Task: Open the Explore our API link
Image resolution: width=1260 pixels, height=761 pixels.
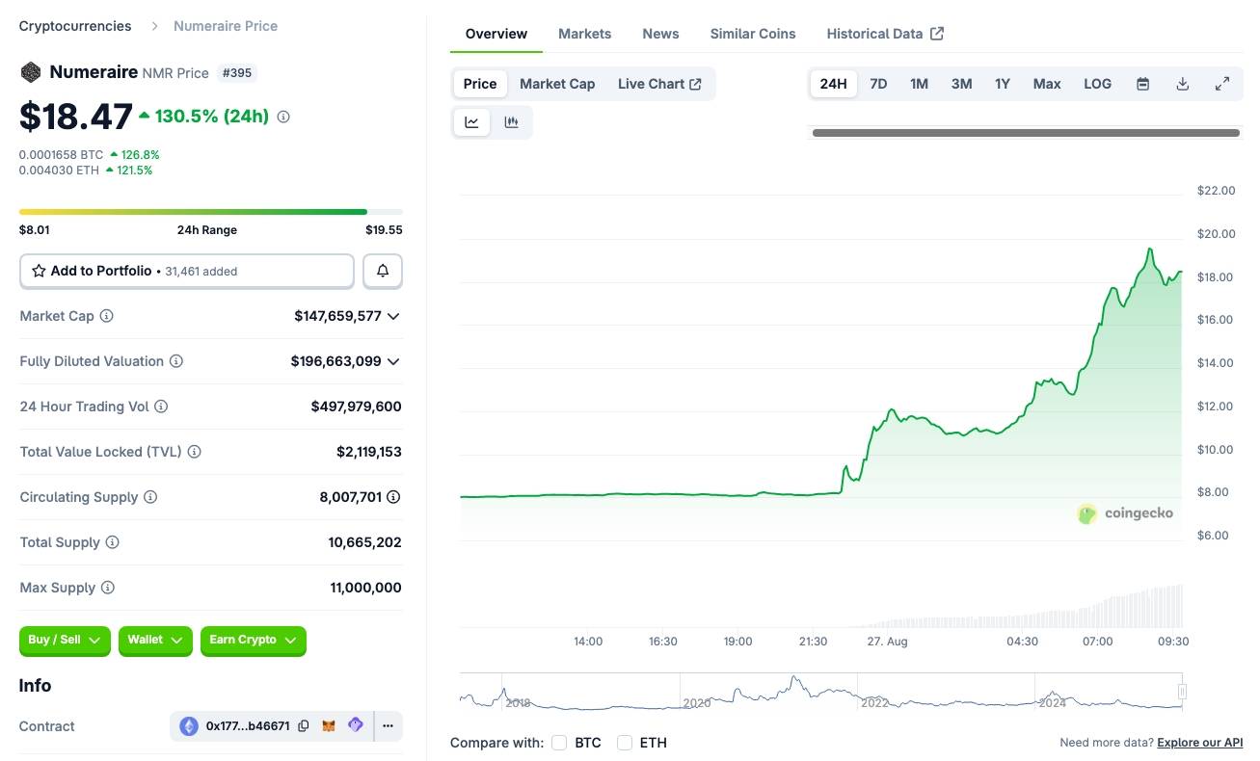Action: coord(1200,743)
